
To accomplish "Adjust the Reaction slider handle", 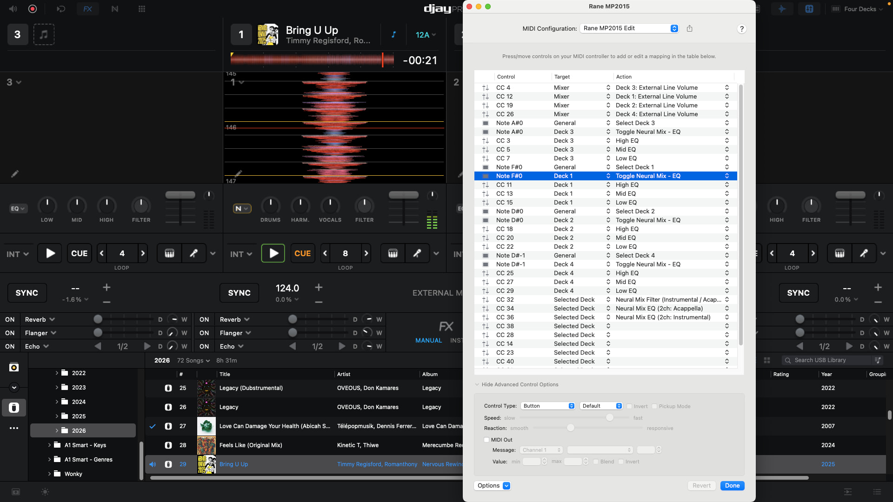I will tap(570, 428).
